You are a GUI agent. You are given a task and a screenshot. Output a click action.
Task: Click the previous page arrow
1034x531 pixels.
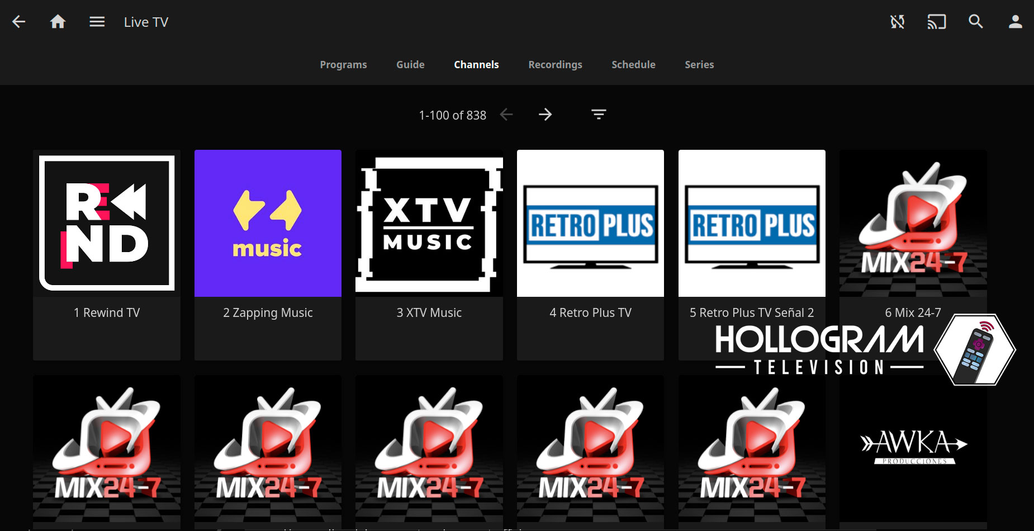point(506,114)
